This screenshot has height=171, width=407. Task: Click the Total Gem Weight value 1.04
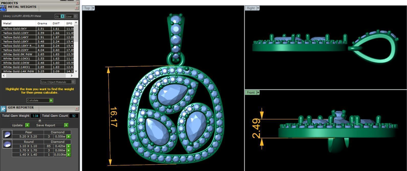[x=35, y=116]
